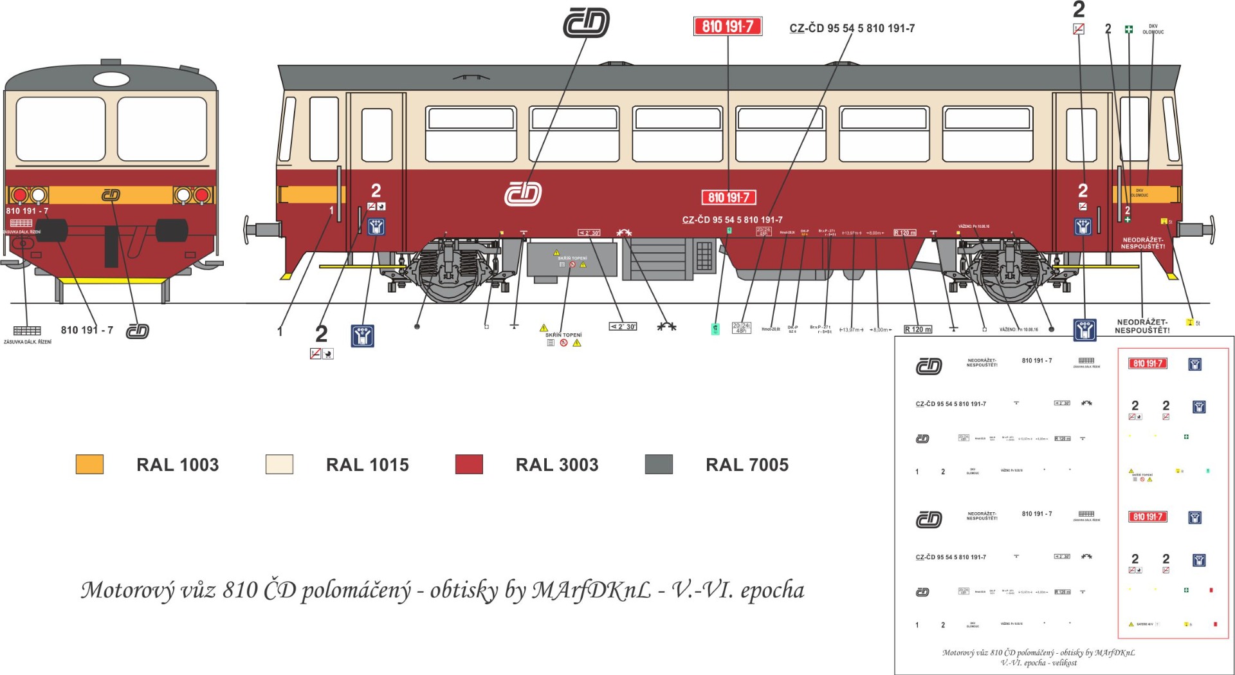
Task: Click 'CZ-ČD 95 54 5 810 191-7' on the train body
Action: [732, 220]
